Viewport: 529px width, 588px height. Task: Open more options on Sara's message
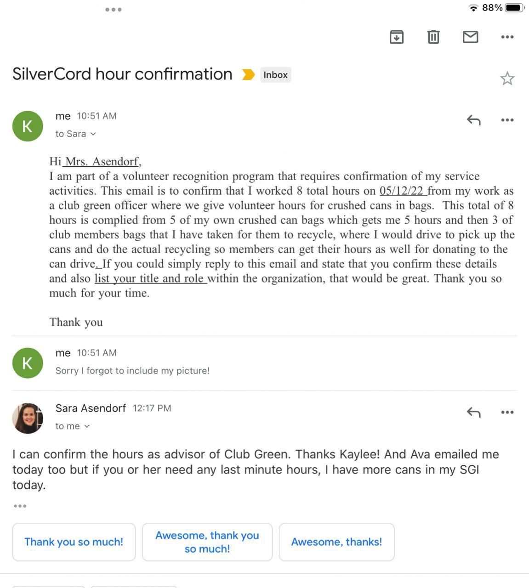(x=507, y=412)
